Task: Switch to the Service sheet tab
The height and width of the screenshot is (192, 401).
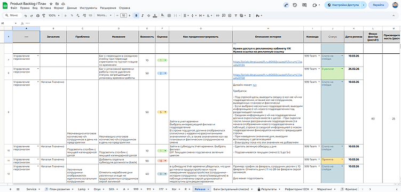Action: (x=32, y=189)
